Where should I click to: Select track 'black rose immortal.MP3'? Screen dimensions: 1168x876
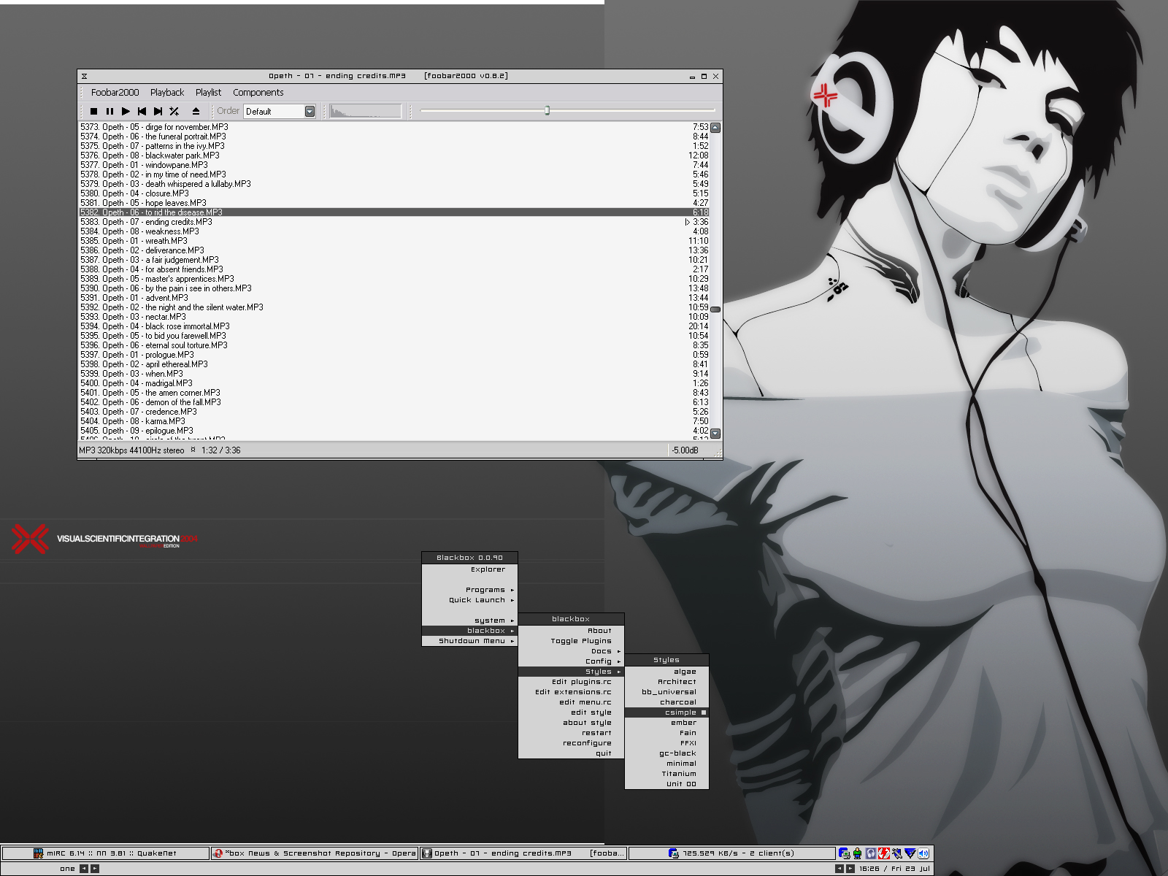point(394,326)
